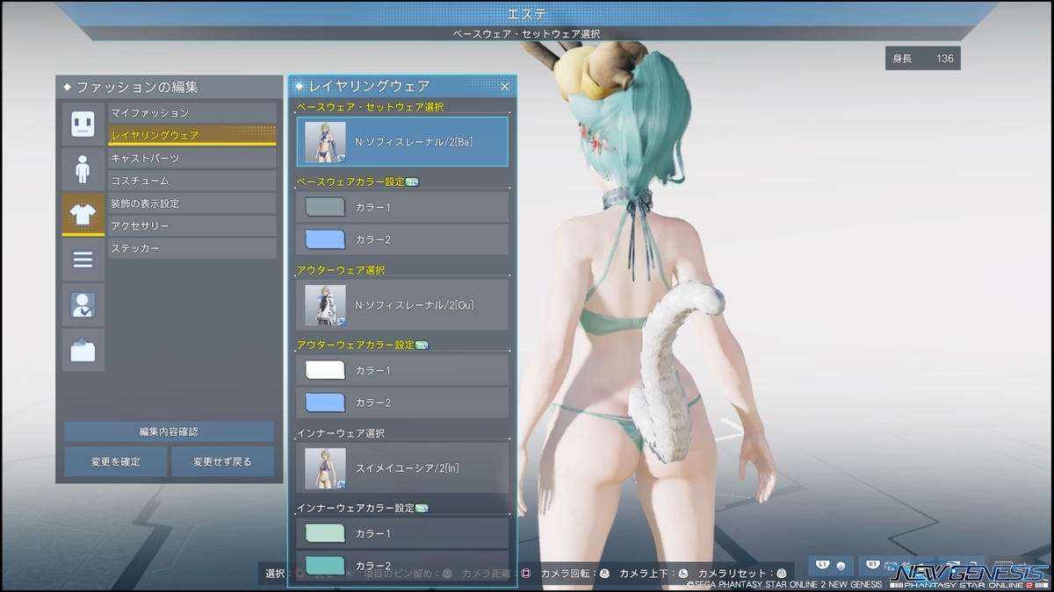Click 変更を確定 button
This screenshot has height=592, width=1054.
coord(115,461)
